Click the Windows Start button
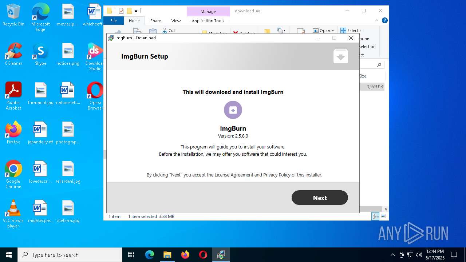The height and width of the screenshot is (262, 466). click(x=9, y=255)
